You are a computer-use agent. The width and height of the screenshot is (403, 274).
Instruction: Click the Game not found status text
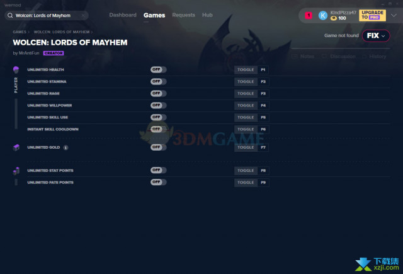click(x=341, y=35)
